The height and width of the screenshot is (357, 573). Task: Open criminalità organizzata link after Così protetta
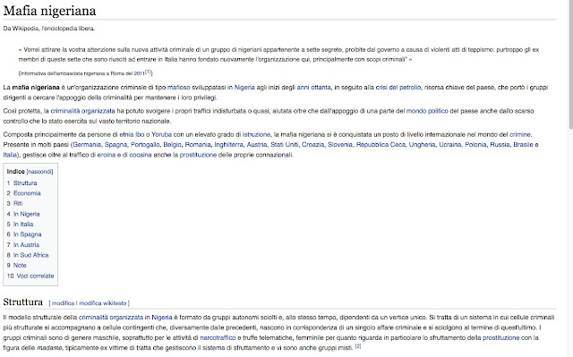(x=82, y=111)
